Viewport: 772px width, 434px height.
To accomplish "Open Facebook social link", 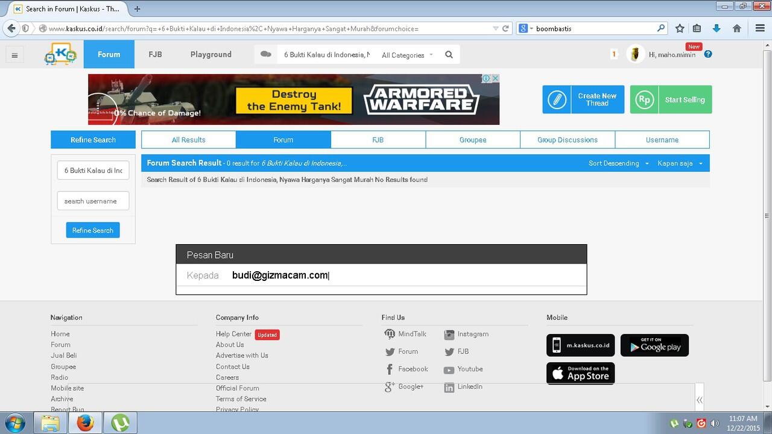I will coord(407,369).
